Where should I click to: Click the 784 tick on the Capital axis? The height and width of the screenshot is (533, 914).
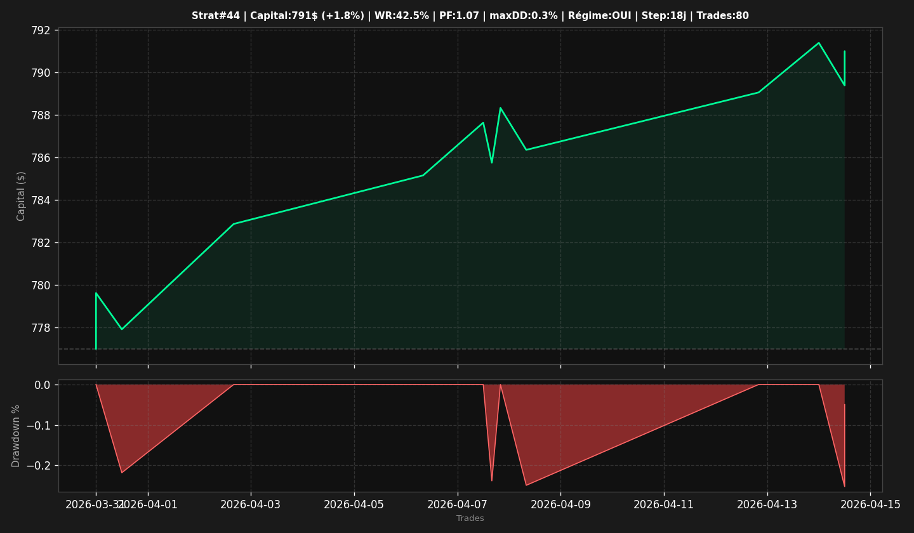[x=42, y=201]
